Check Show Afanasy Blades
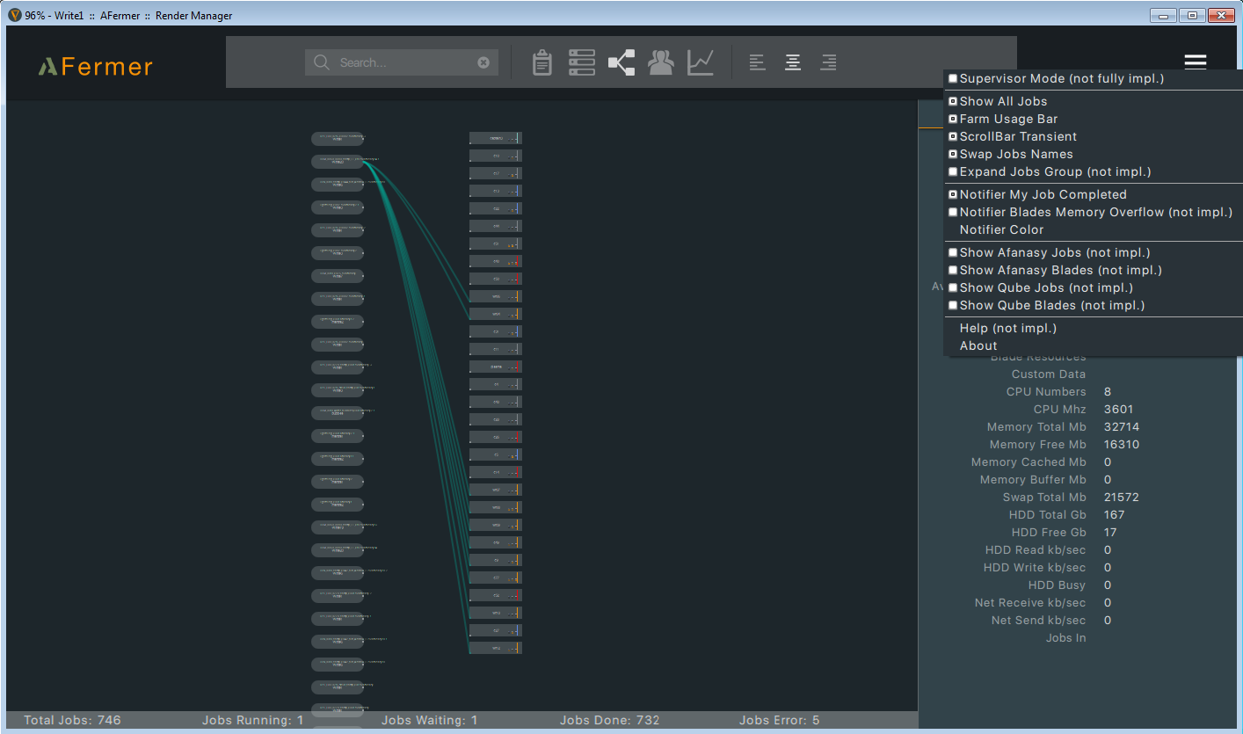 953,271
